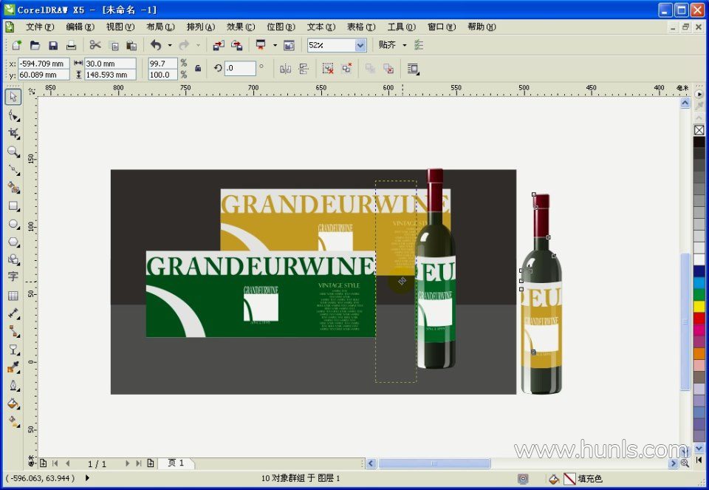The image size is (709, 490).
Task: Activate the Text tool (字)
Action: point(13,277)
